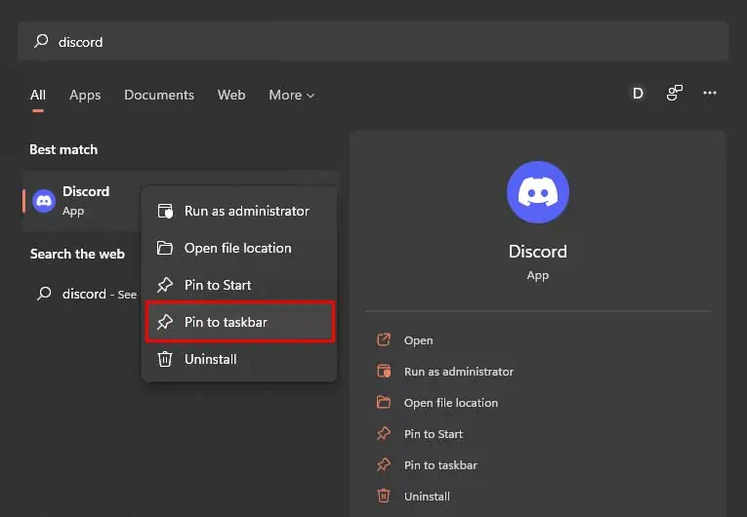
Task: Click the D account avatar
Action: click(x=638, y=93)
